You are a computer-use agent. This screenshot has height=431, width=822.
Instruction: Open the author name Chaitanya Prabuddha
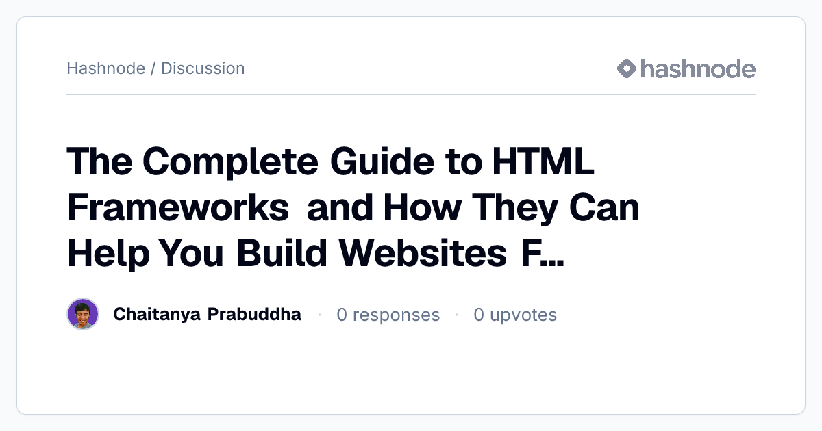pos(207,314)
